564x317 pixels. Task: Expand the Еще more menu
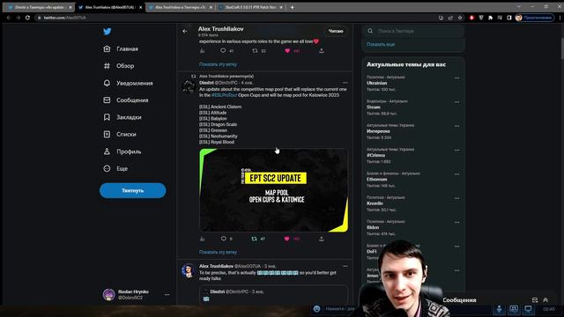pyautogui.click(x=115, y=168)
